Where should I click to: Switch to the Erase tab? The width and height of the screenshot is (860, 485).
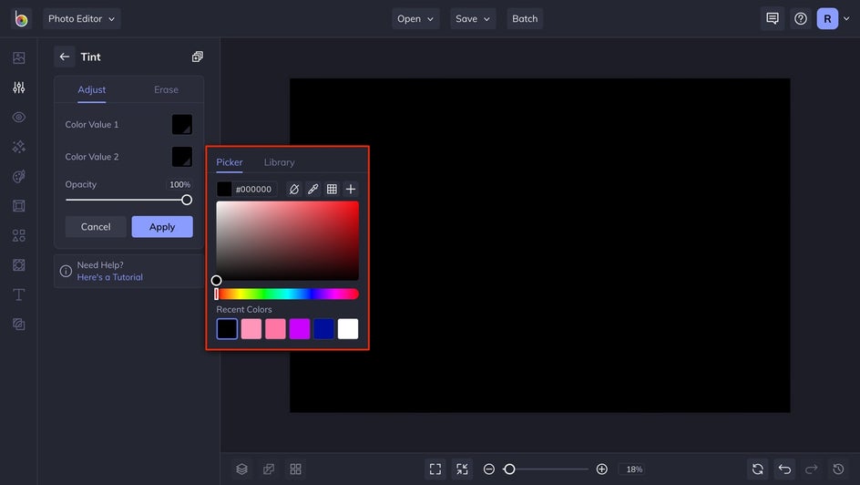pos(166,89)
